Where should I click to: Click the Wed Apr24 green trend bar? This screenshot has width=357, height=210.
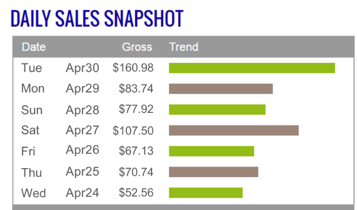(x=206, y=193)
